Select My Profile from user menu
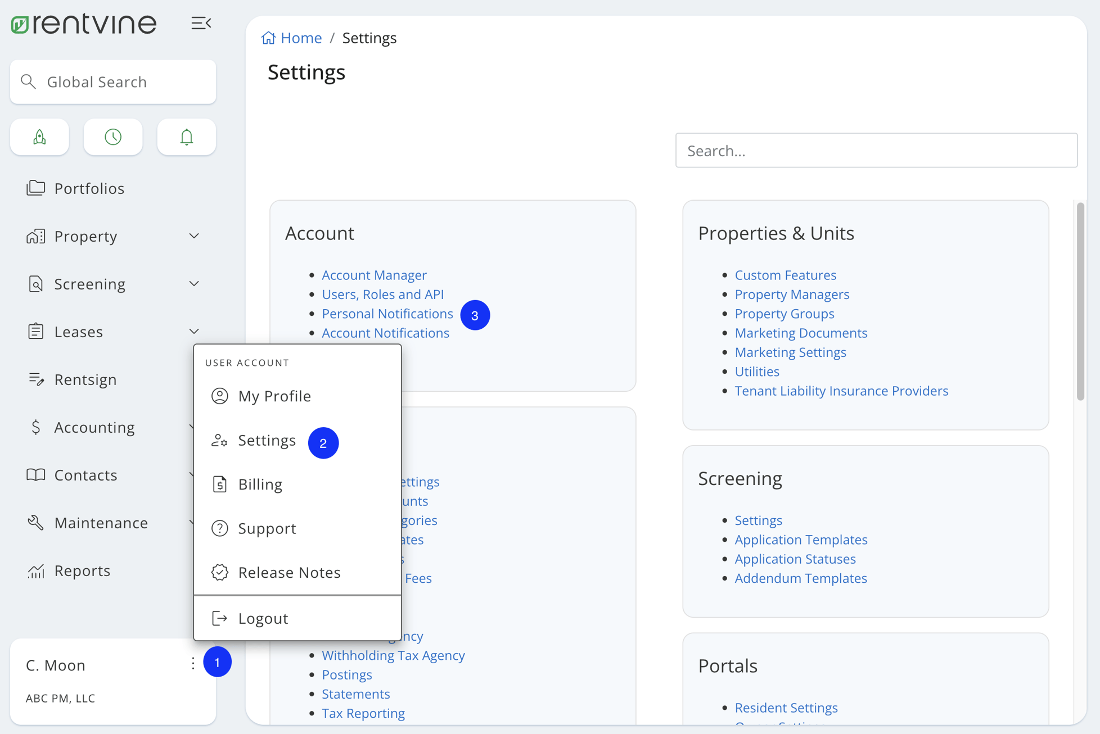Screen dimensions: 1100x734 274,396
